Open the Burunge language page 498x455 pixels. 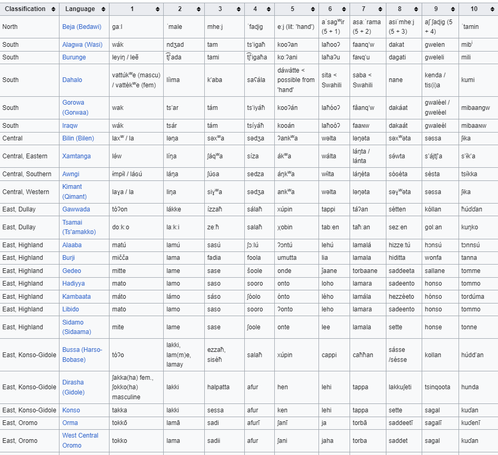click(x=74, y=57)
